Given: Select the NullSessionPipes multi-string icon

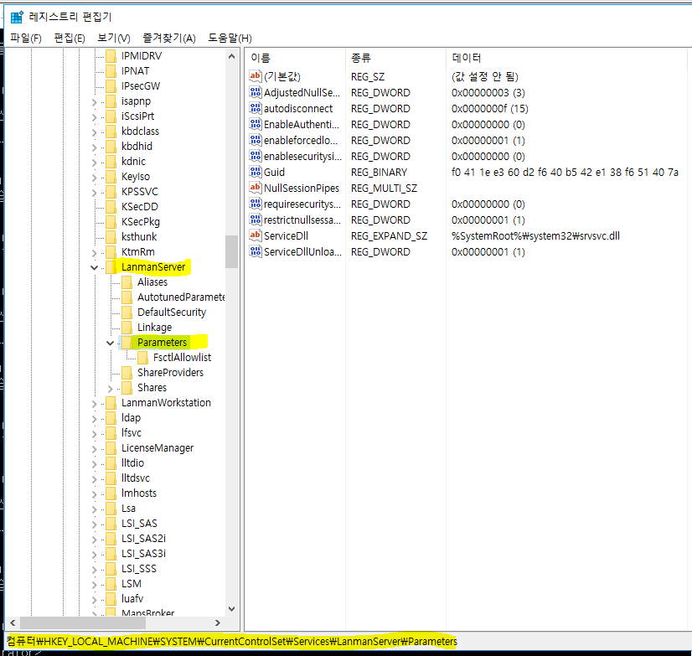Looking at the screenshot, I should [x=255, y=188].
